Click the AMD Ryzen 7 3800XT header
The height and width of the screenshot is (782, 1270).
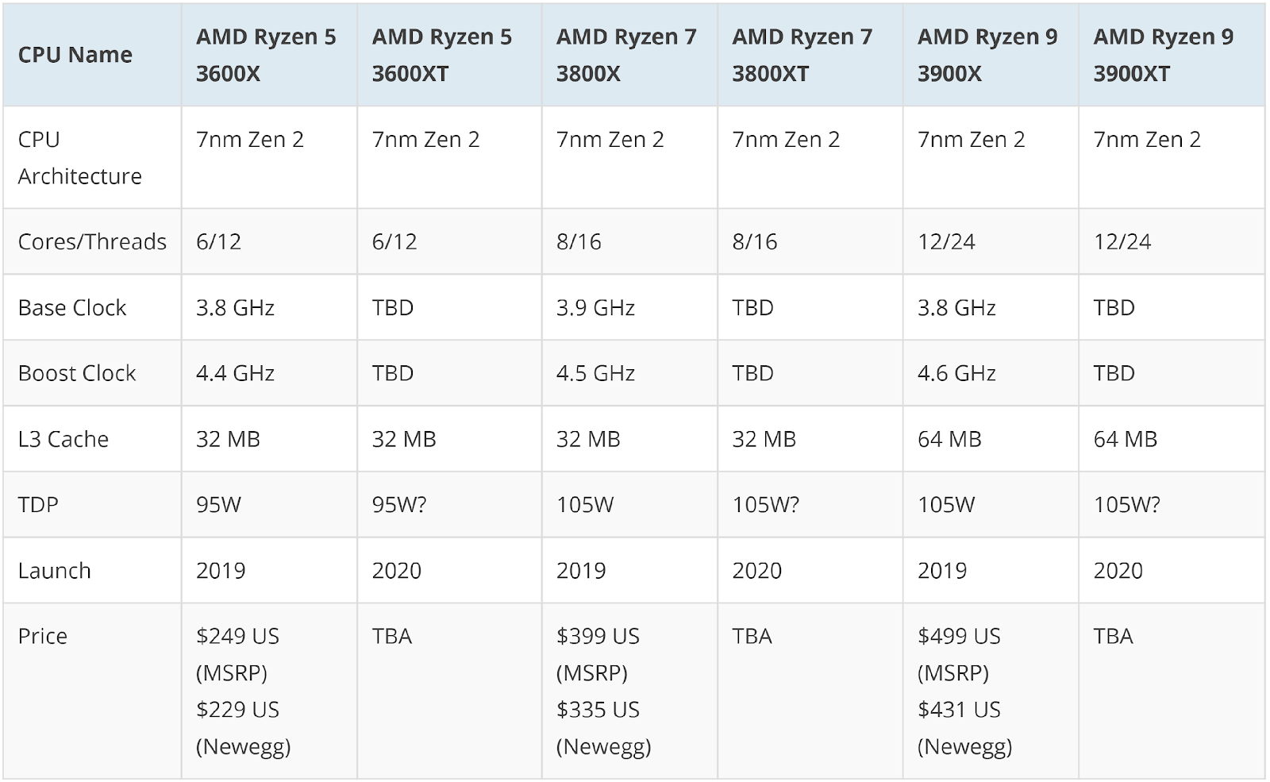click(802, 55)
